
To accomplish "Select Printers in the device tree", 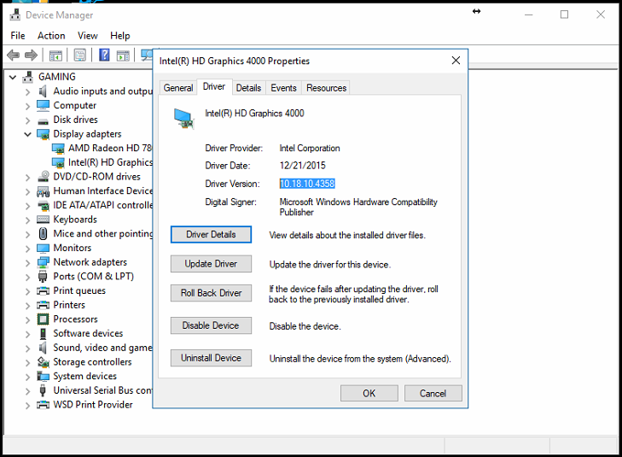I will 69,305.
